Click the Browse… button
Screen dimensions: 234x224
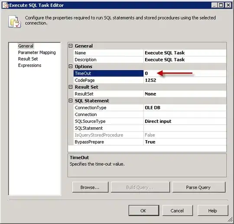click(x=90, y=187)
